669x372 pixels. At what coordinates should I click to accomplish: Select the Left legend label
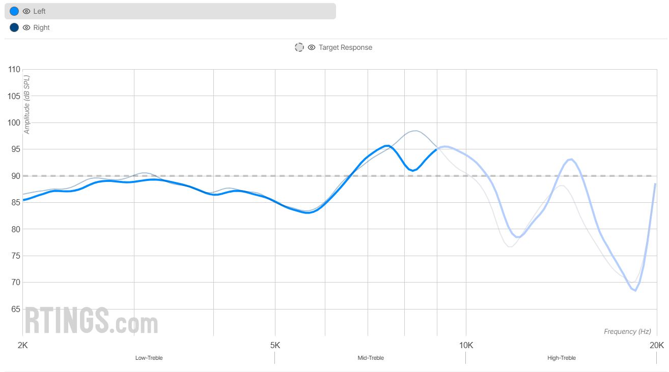(x=39, y=11)
